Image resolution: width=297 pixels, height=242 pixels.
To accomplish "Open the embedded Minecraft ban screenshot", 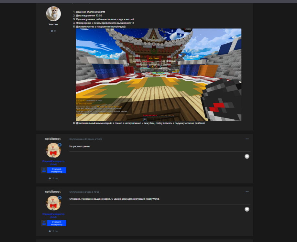I will click(x=159, y=75).
